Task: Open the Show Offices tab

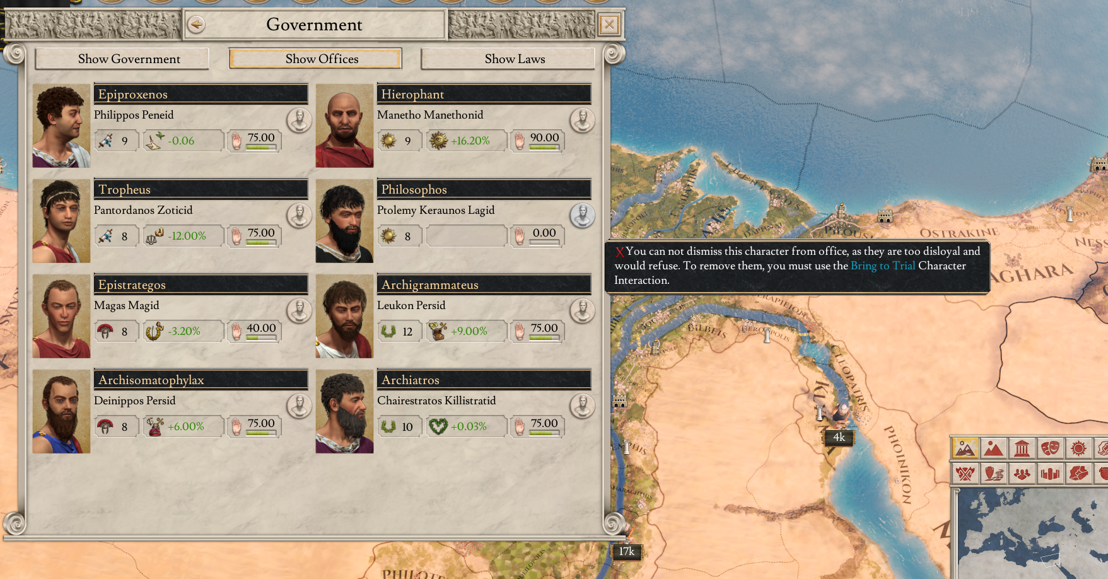Action: (x=322, y=59)
